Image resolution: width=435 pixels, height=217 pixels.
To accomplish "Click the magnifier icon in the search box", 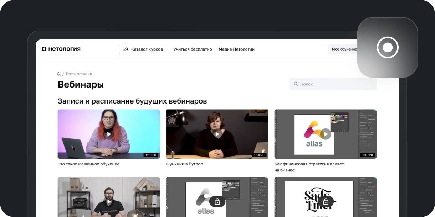I will point(296,84).
